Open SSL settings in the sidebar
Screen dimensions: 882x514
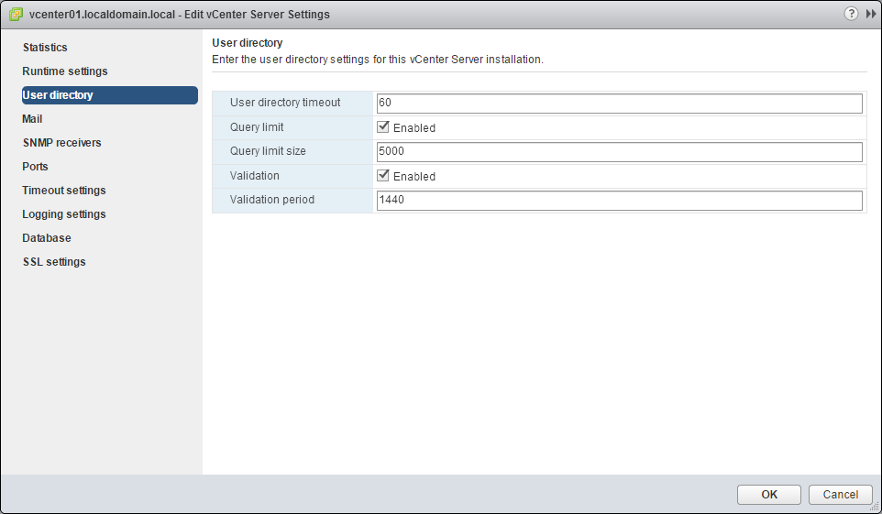tap(54, 262)
